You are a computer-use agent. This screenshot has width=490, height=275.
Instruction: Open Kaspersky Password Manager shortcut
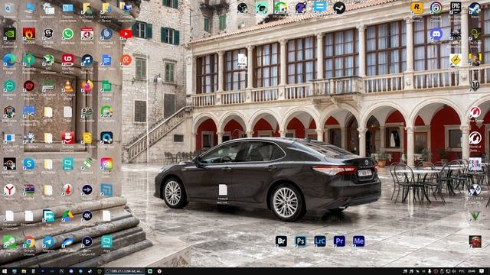pyautogui.click(x=29, y=60)
